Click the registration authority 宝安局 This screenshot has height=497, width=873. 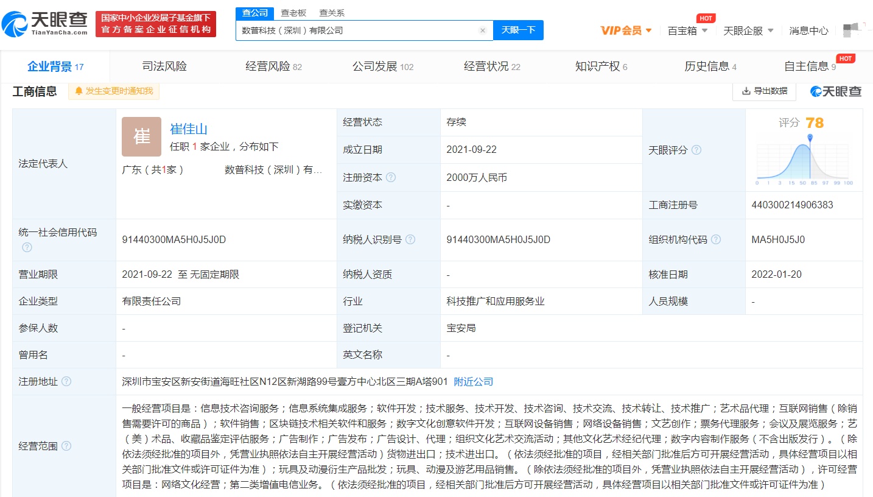tap(461, 328)
